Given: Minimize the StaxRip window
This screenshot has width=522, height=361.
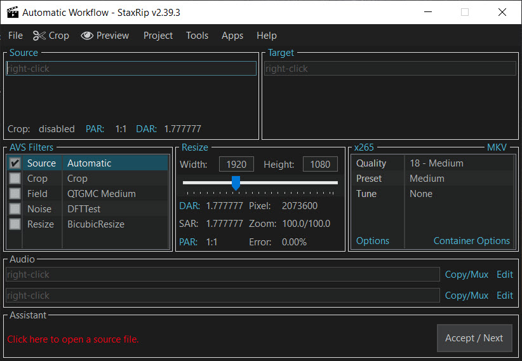Looking at the screenshot, I should click(x=428, y=12).
